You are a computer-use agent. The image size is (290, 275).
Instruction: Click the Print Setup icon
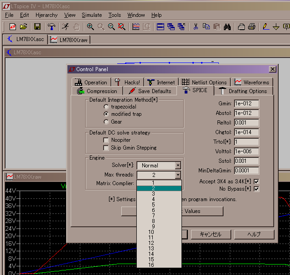tap(241, 27)
